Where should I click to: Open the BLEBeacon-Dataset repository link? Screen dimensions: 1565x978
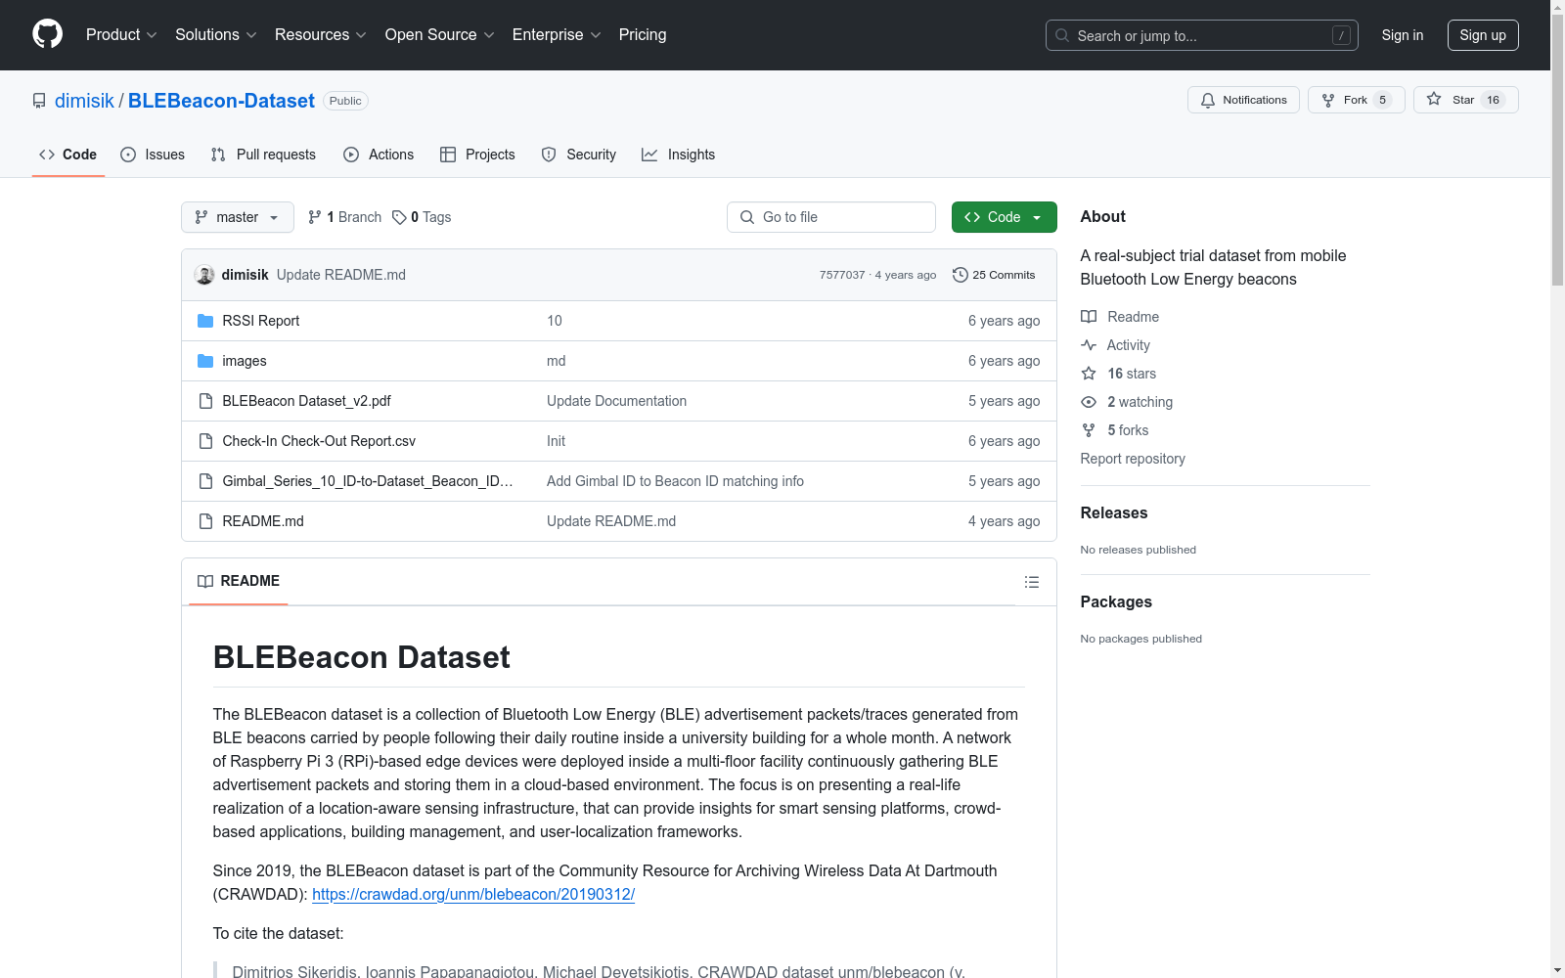(x=221, y=101)
